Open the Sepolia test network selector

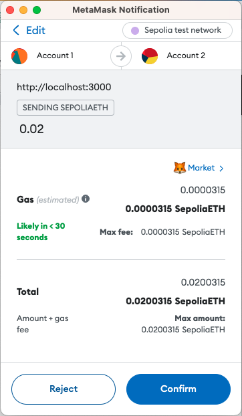coord(177,31)
